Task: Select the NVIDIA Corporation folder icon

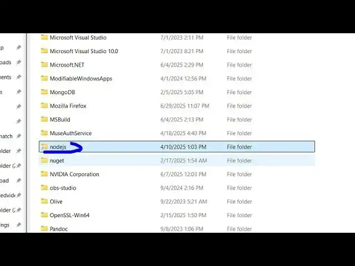Action: (x=44, y=174)
